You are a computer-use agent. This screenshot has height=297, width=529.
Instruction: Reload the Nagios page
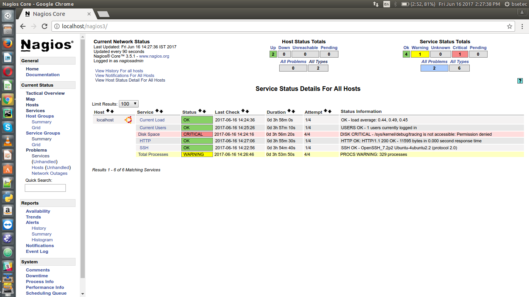[x=45, y=26]
